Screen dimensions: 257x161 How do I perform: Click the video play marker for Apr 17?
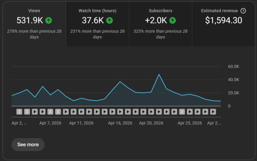pos(128,112)
